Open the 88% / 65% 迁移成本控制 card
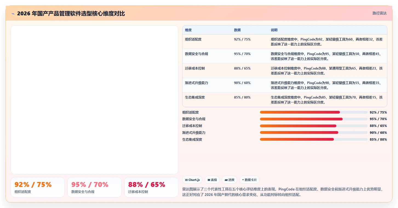The width and height of the screenshot is (398, 208). pyautogui.click(x=151, y=187)
